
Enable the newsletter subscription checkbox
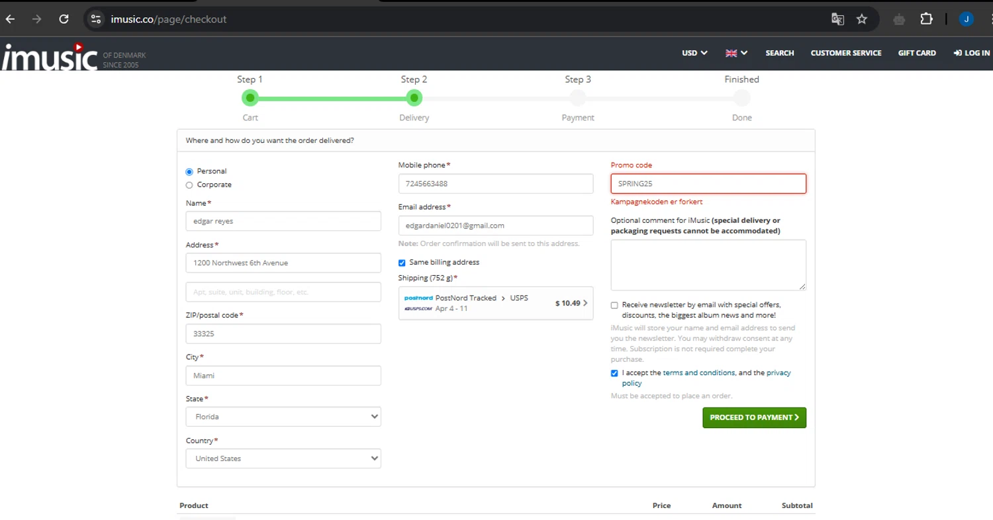[x=614, y=305]
